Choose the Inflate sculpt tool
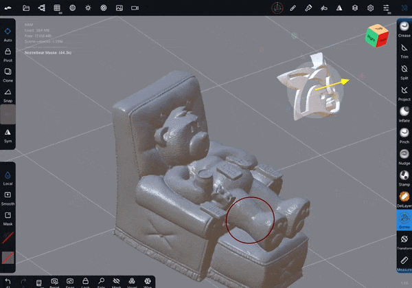 click(404, 113)
